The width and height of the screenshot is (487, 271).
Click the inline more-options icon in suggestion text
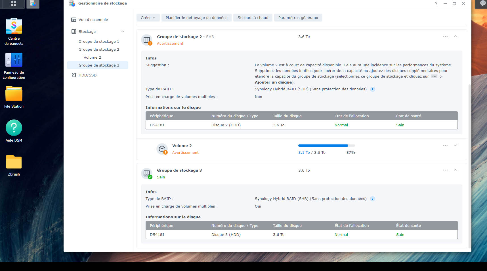[434, 76]
